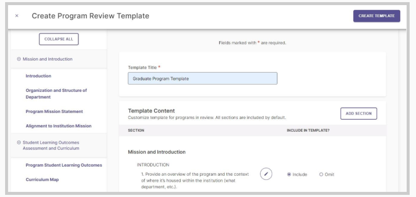Open Alignment to Institution Mission item

(x=59, y=126)
